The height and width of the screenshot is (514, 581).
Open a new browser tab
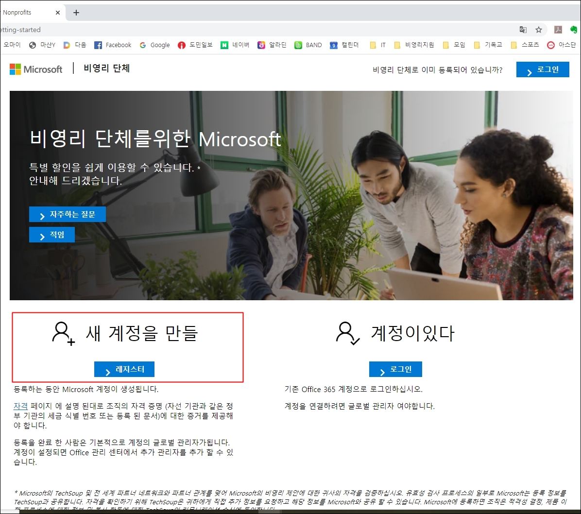point(76,13)
